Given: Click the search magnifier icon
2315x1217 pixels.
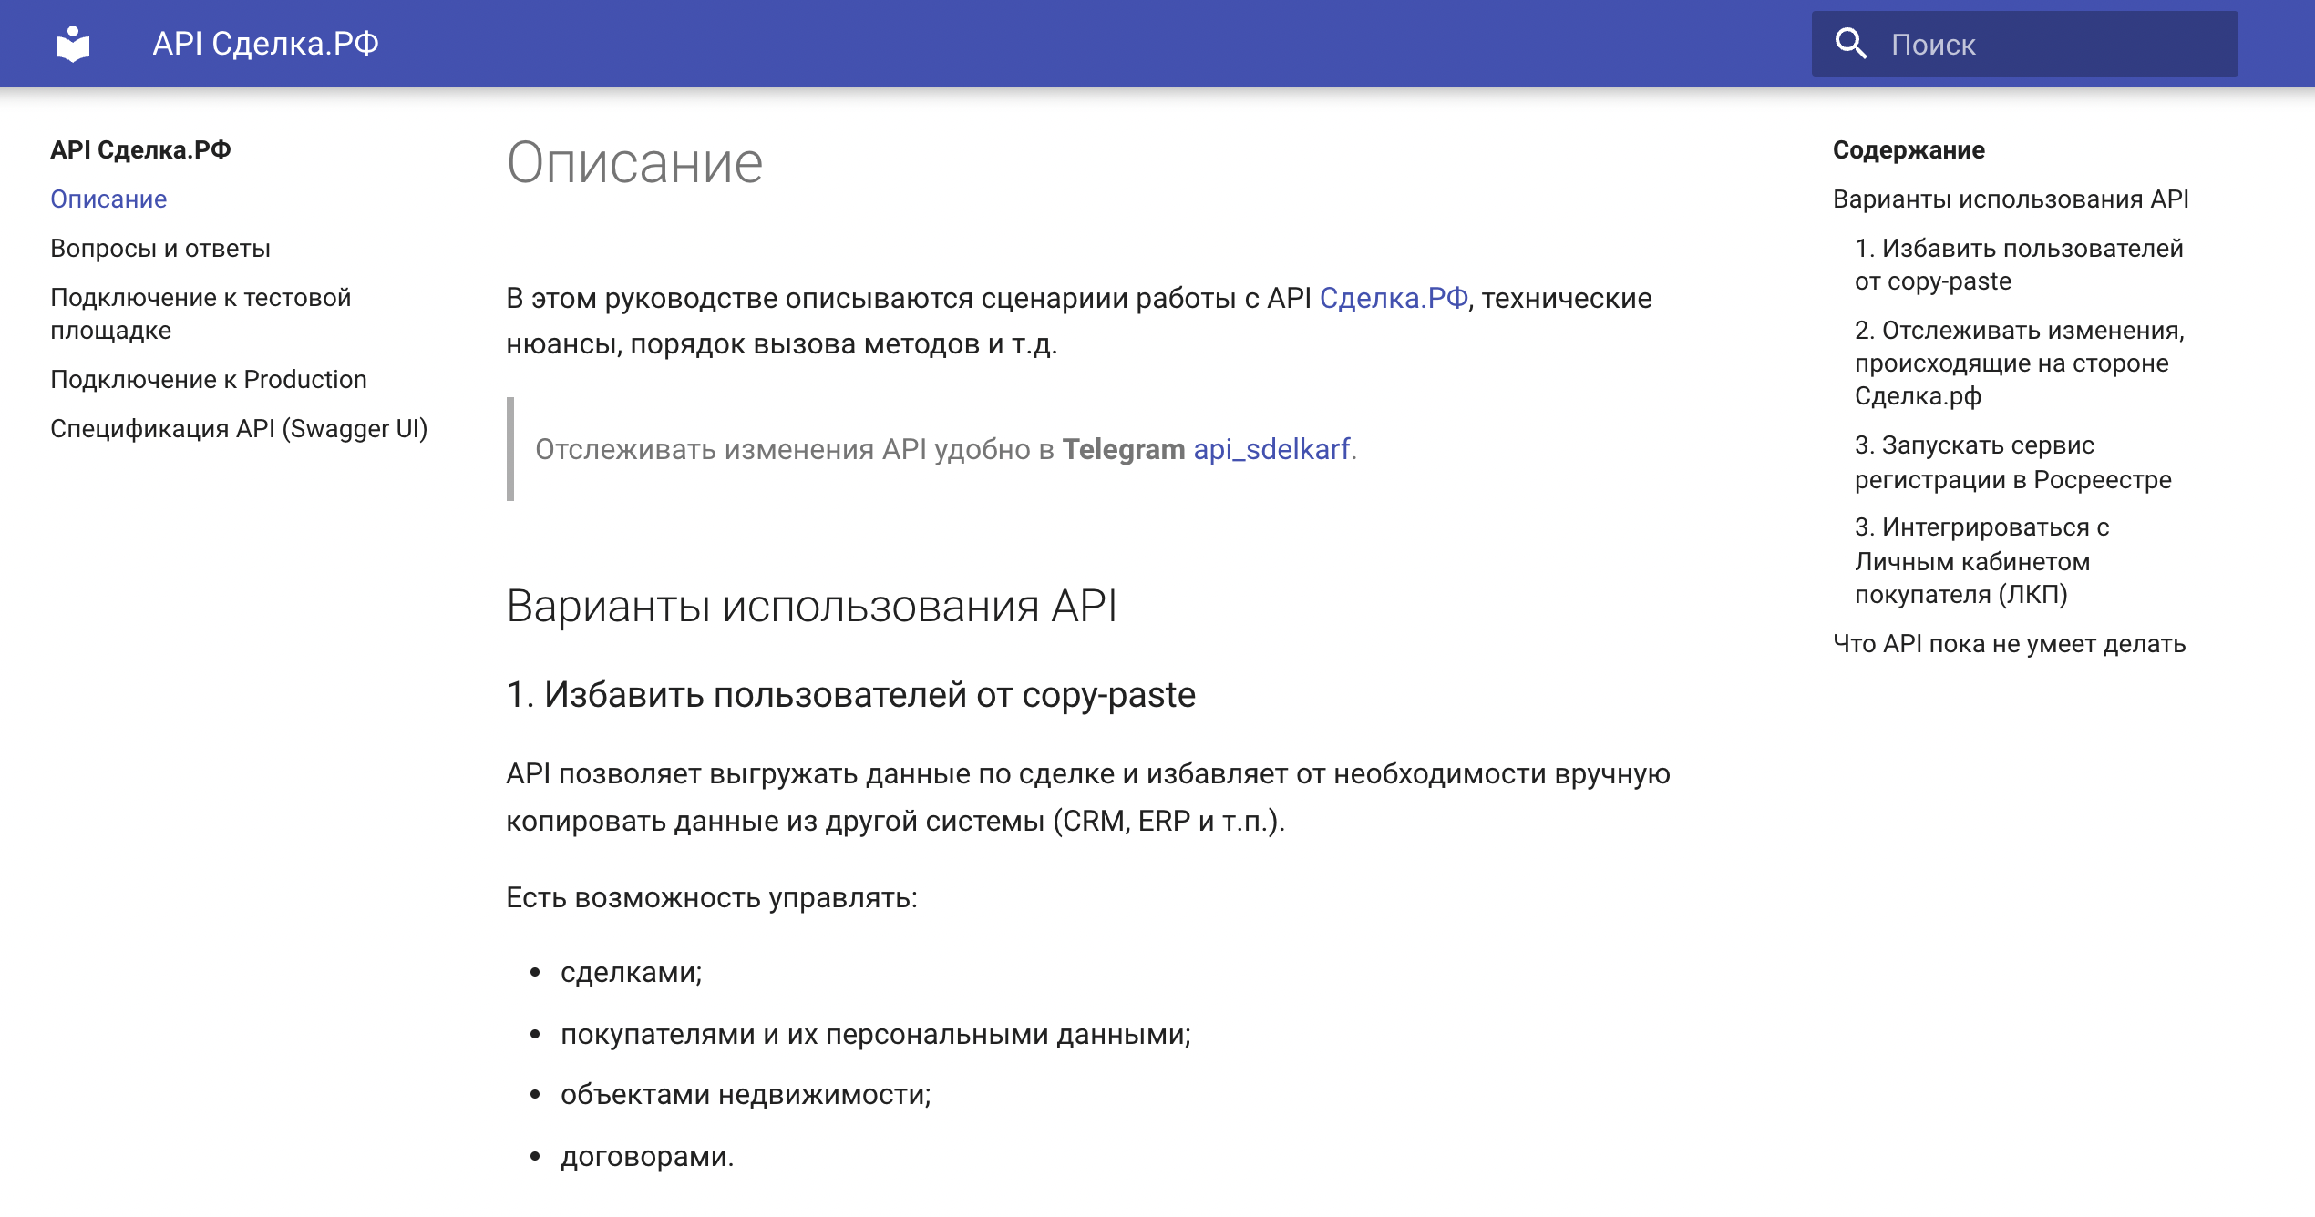Looking at the screenshot, I should pyautogui.click(x=1851, y=44).
